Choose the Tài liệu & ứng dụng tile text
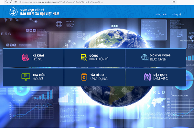The width and height of the screenshot is (194, 128). click(99, 77)
